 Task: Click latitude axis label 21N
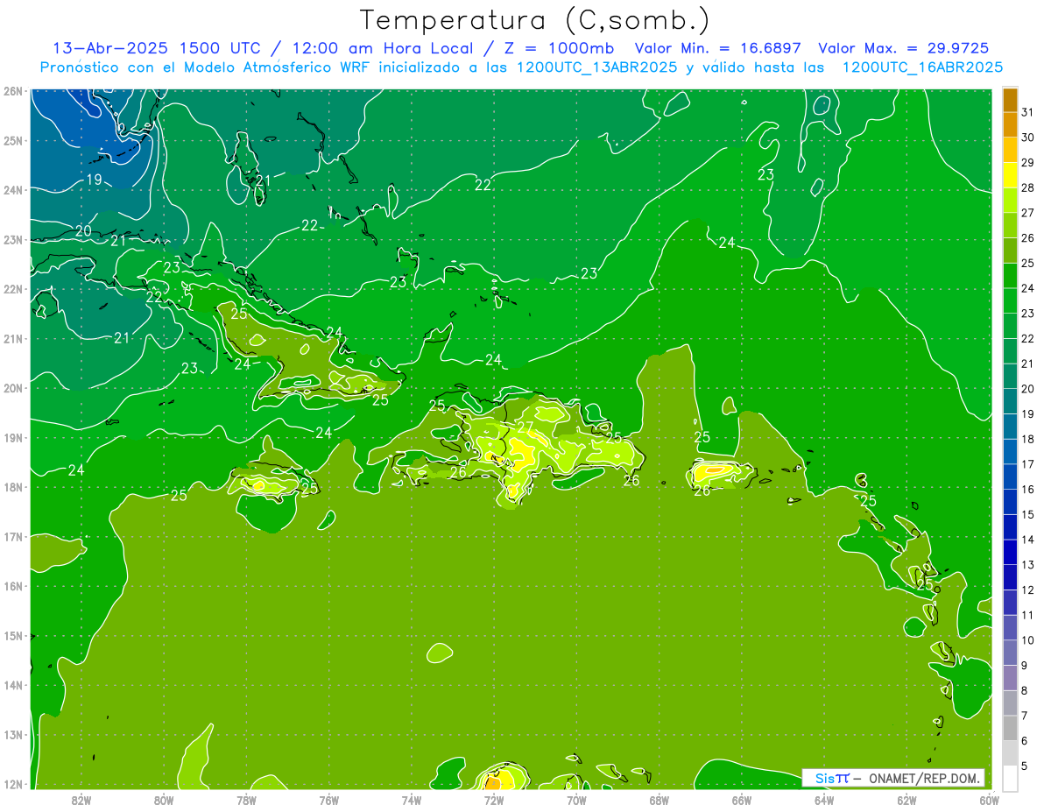[x=13, y=338]
